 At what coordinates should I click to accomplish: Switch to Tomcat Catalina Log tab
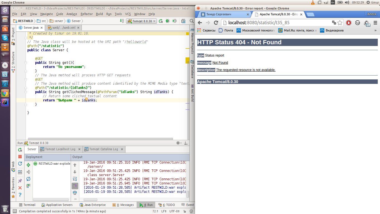pyautogui.click(x=104, y=149)
